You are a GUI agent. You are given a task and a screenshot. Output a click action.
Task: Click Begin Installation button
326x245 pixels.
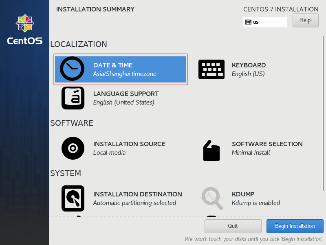[295, 226]
